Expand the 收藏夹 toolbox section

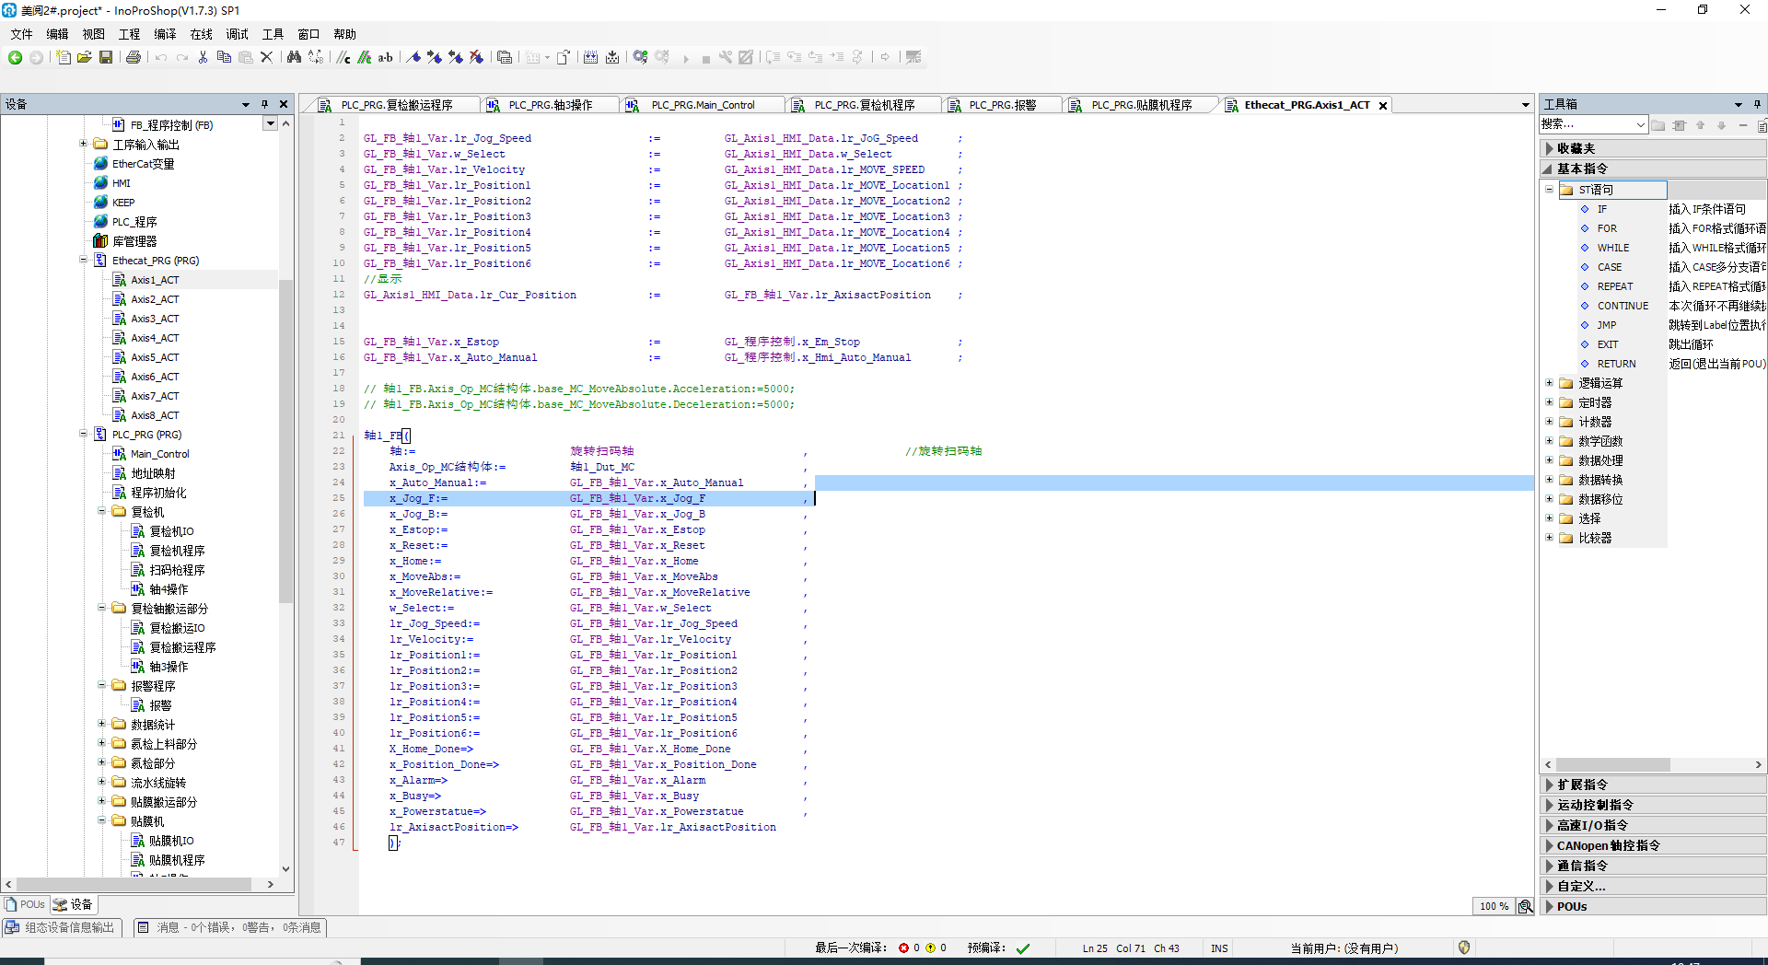point(1653,148)
